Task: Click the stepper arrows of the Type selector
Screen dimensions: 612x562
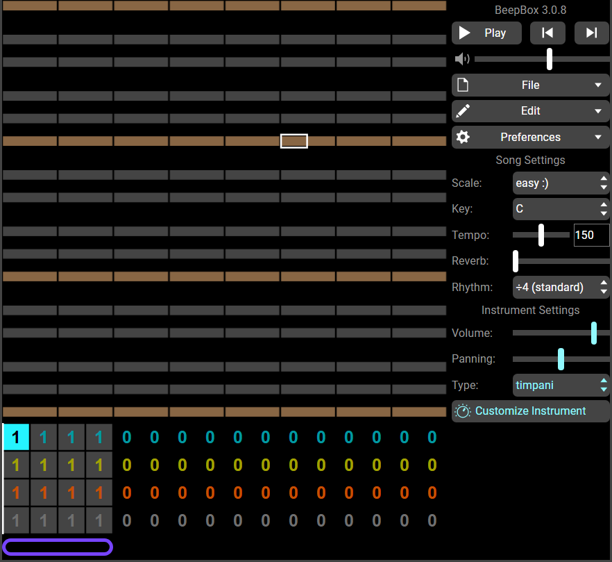Action: click(x=604, y=385)
